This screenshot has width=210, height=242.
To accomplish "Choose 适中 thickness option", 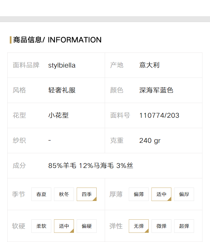I will pos(161,194).
